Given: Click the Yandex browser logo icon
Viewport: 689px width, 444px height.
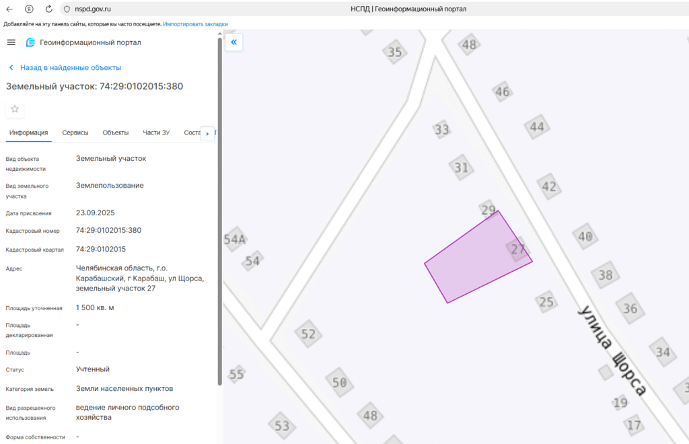Looking at the screenshot, I should pos(29,9).
